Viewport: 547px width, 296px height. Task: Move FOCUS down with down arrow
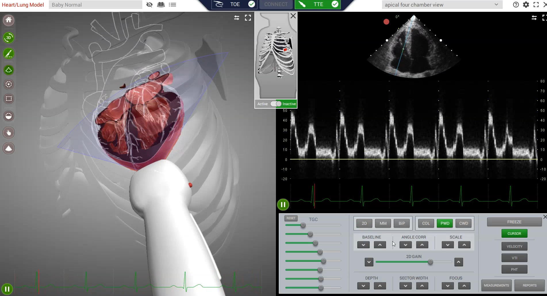[x=448, y=286]
